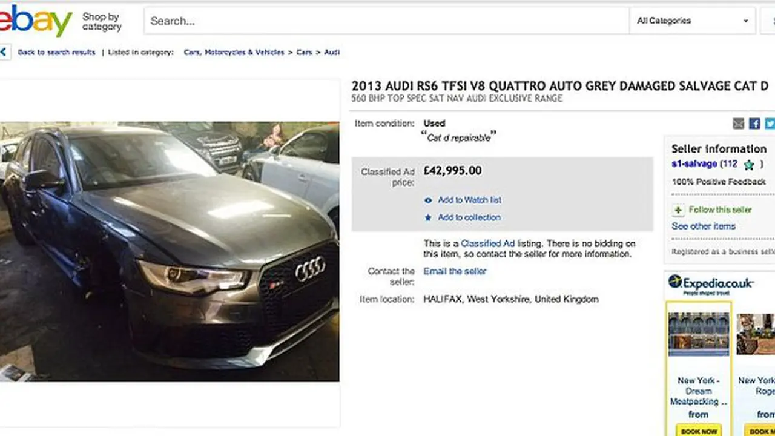
Task: Open Cars, Motorcycles & Vehicles breadcrumb
Action: (234, 53)
